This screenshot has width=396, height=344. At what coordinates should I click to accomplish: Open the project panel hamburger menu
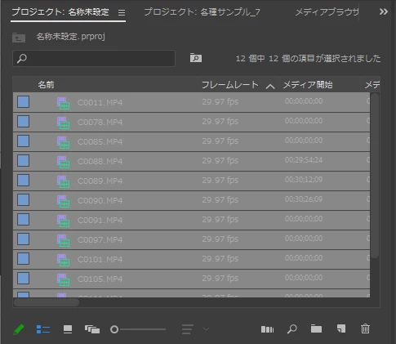[122, 12]
